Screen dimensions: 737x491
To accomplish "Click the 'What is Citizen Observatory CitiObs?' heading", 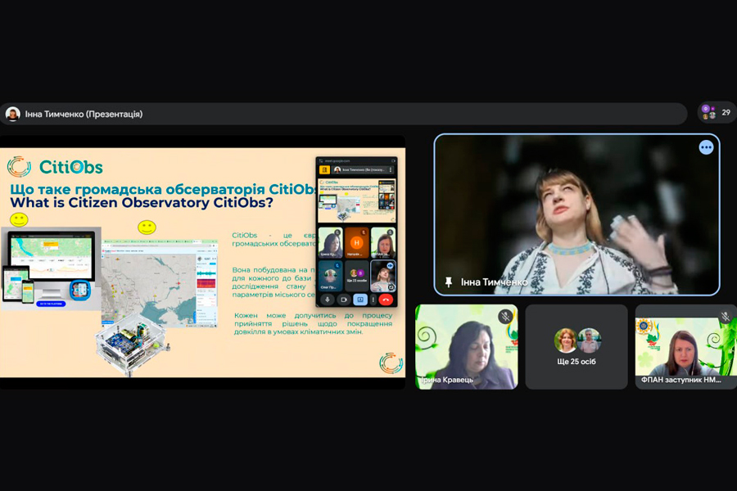I will (142, 202).
